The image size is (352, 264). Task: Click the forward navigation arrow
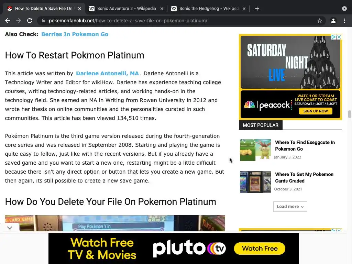[19, 21]
